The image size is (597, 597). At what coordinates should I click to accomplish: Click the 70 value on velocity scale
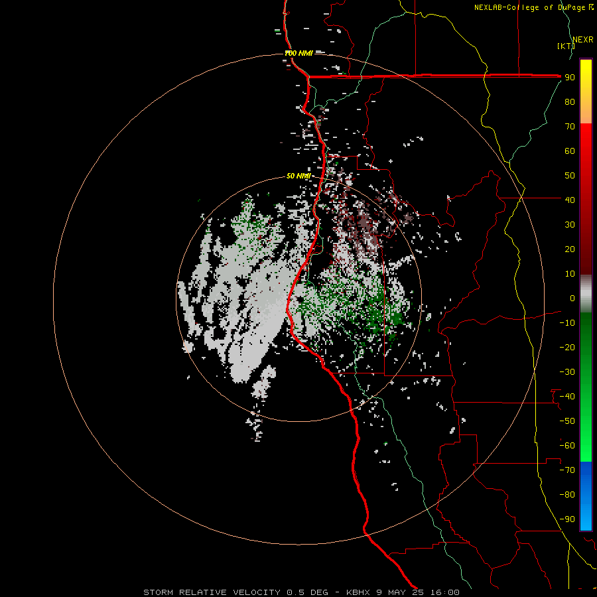click(x=570, y=127)
